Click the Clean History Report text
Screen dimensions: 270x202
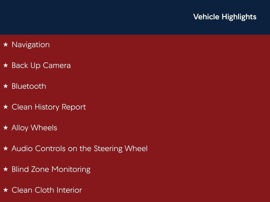(x=49, y=107)
